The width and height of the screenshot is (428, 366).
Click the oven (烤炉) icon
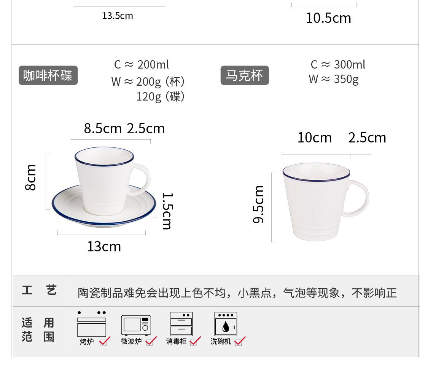(91, 324)
